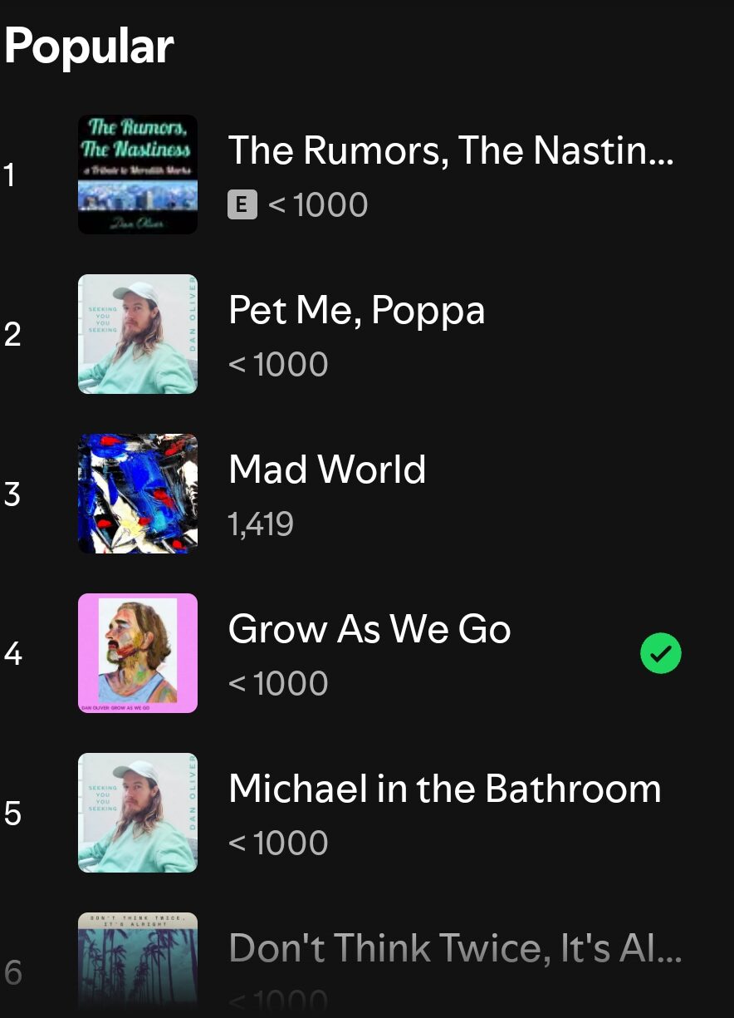Play The Rumors, The Nastin... track title
The image size is (734, 1018).
pos(451,150)
